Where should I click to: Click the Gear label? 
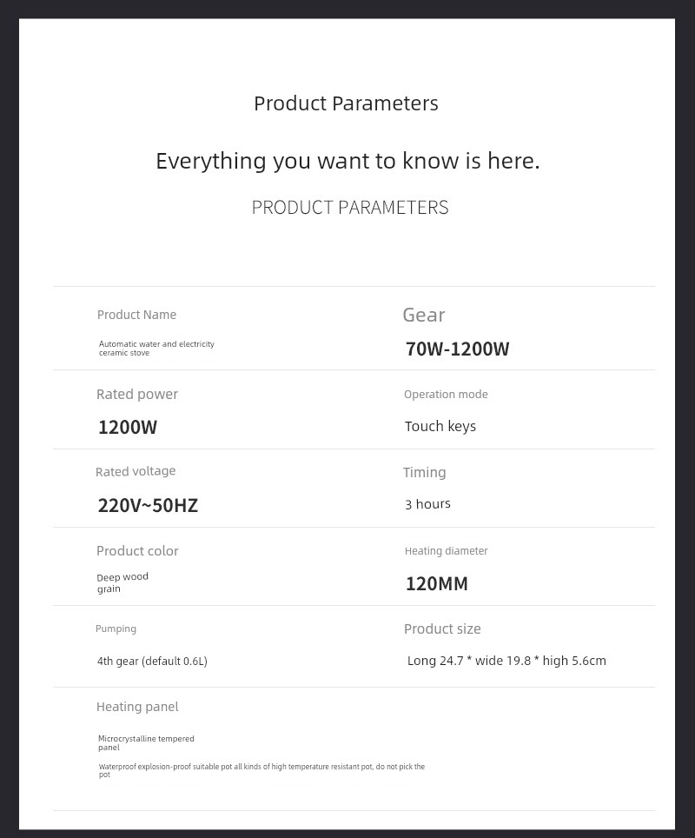[423, 315]
